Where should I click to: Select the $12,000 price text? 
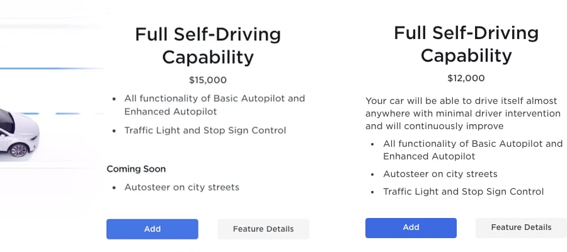466,79
